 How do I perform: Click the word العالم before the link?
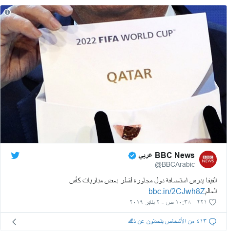211,191
